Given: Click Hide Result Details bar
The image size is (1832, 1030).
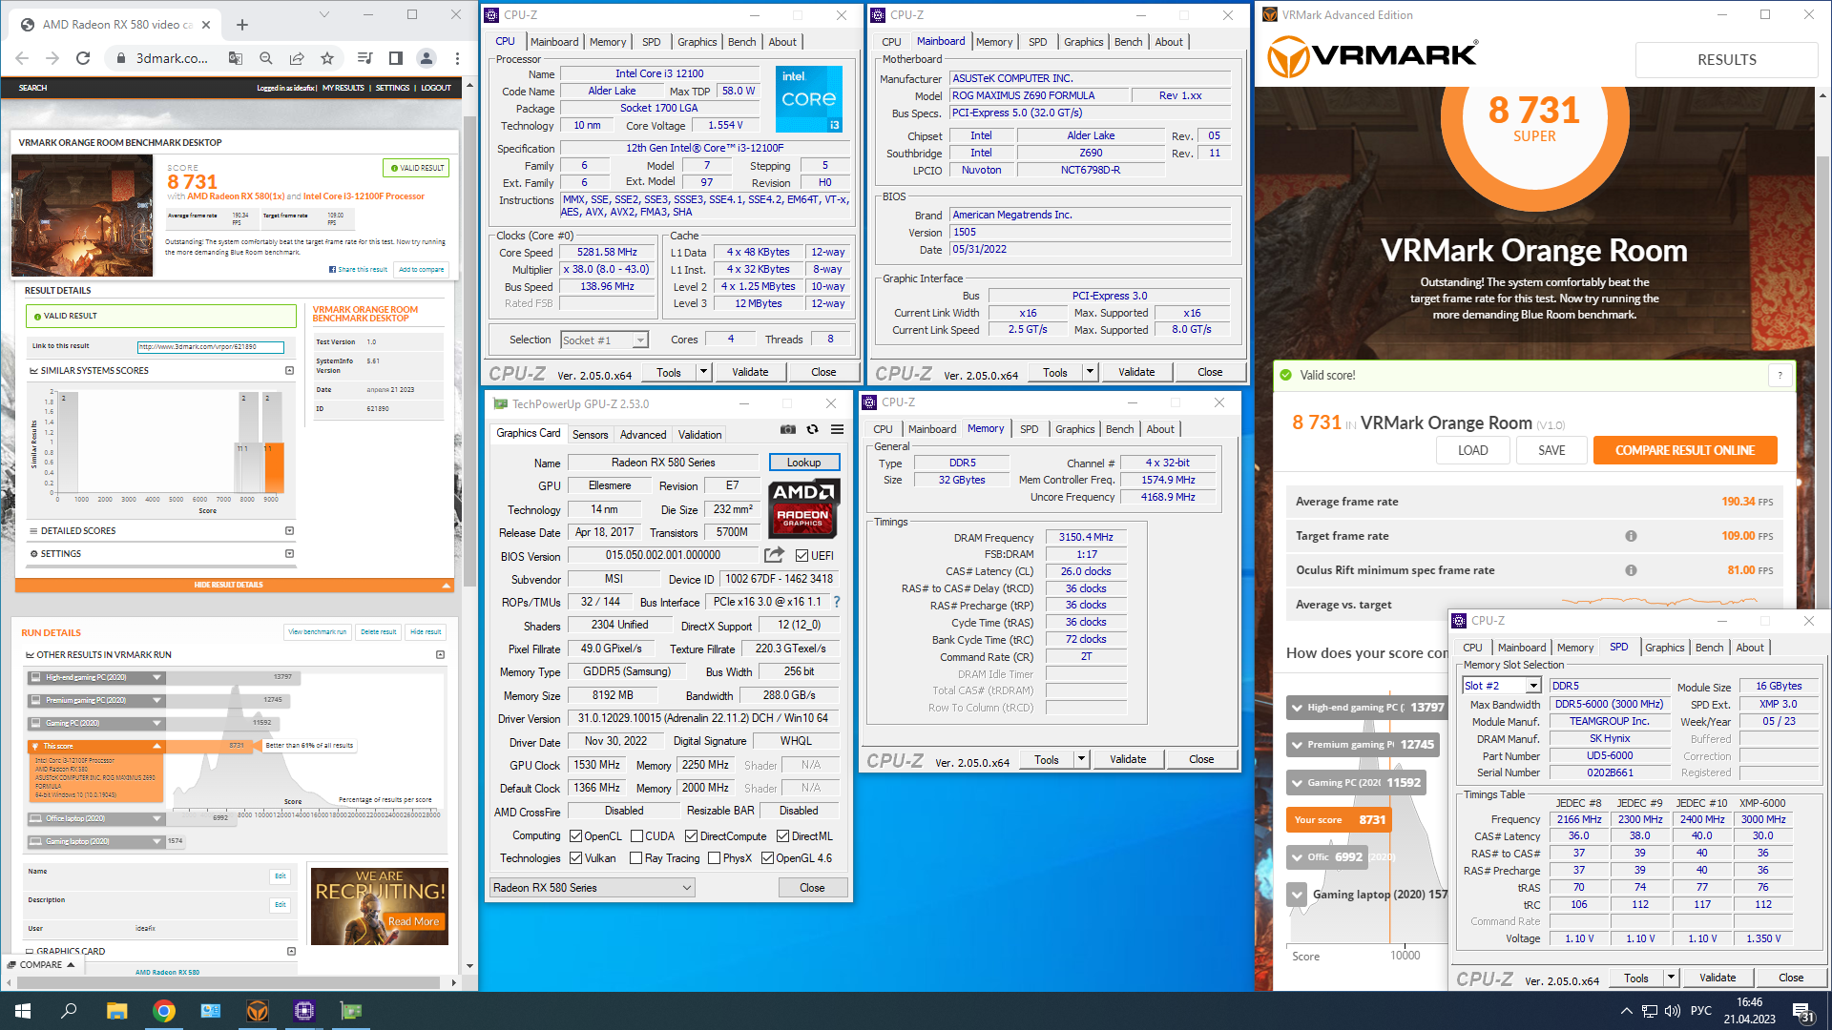Looking at the screenshot, I should tap(234, 586).
